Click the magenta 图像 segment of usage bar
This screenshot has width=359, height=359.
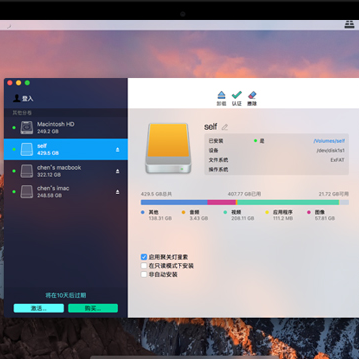click(x=221, y=202)
